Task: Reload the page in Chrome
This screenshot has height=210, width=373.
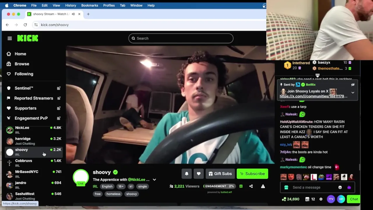Action: pos(25,25)
